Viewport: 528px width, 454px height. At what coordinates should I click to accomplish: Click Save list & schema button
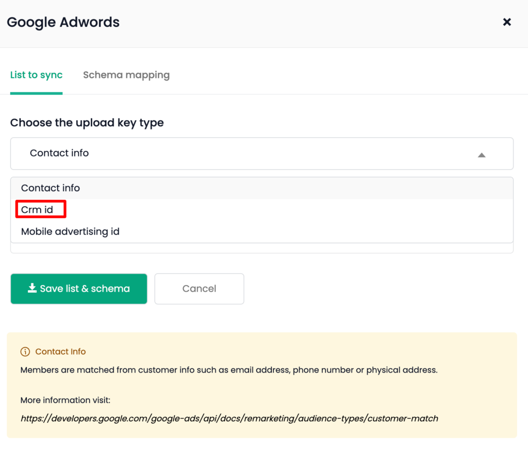(79, 289)
